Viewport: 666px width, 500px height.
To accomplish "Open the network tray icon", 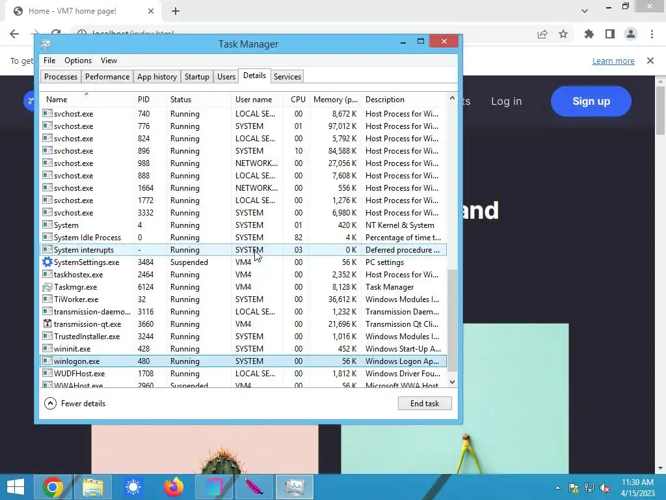I will pos(589,488).
